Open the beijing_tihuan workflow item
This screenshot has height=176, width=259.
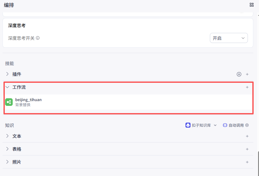point(29,100)
